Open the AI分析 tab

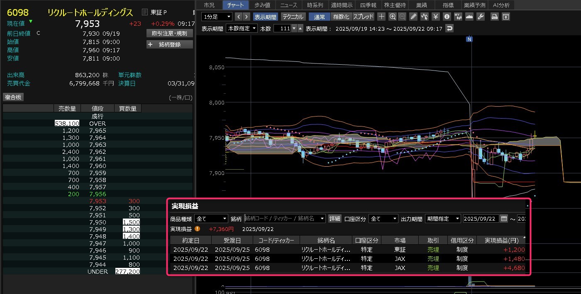[501, 5]
